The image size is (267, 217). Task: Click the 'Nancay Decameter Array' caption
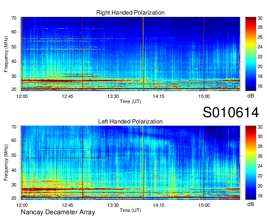click(58, 212)
